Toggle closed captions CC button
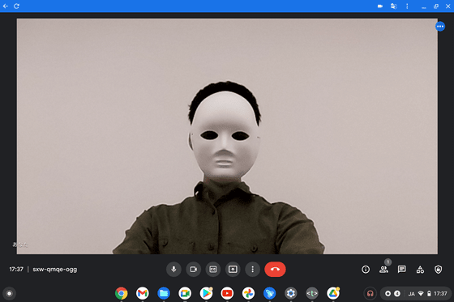This screenshot has height=302, width=454. pos(213,270)
